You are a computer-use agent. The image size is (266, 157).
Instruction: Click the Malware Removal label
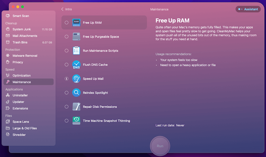pyautogui.click(x=25, y=56)
